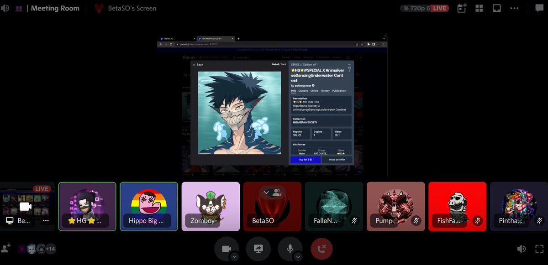548x265 pixels.
Task: Click the 720p LIVE stream quality badge
Action: [x=424, y=8]
